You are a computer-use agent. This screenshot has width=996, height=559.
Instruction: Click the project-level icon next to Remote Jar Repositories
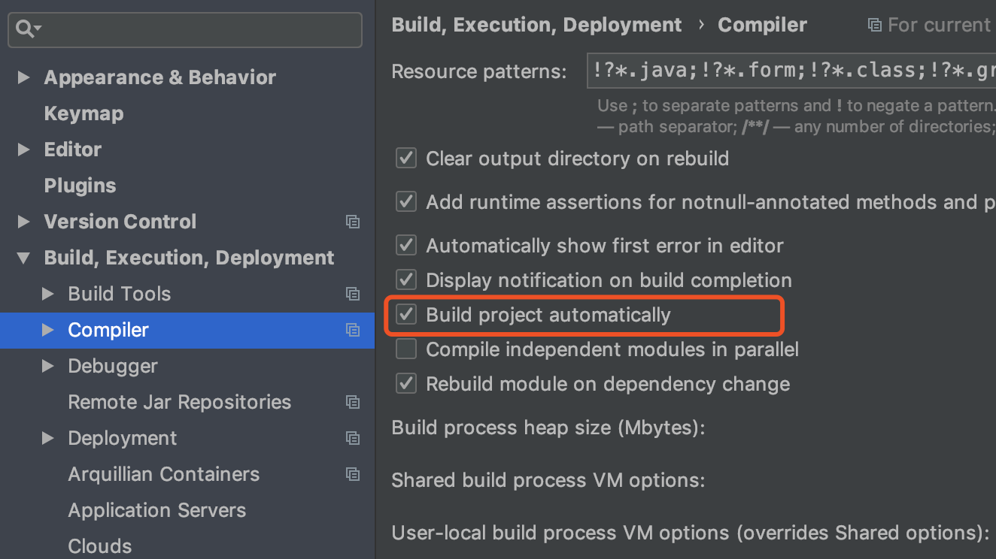point(352,402)
